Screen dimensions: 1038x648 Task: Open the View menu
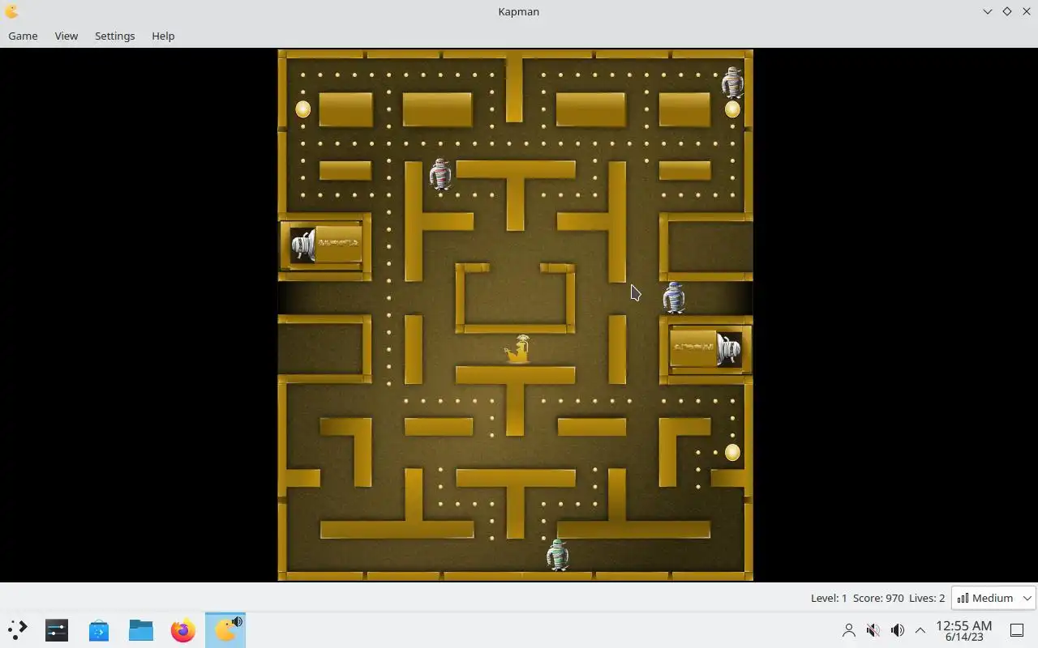point(66,36)
